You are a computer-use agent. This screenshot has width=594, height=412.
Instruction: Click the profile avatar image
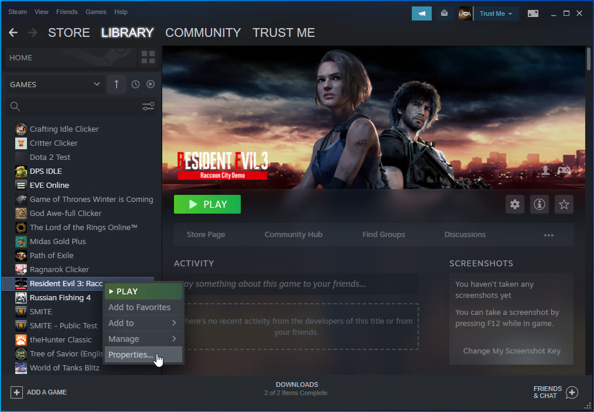pos(466,13)
